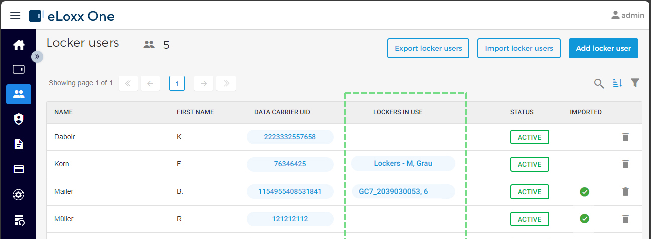Click ACTIVE status badge for Müller
This screenshot has height=239, width=651.
click(529, 219)
